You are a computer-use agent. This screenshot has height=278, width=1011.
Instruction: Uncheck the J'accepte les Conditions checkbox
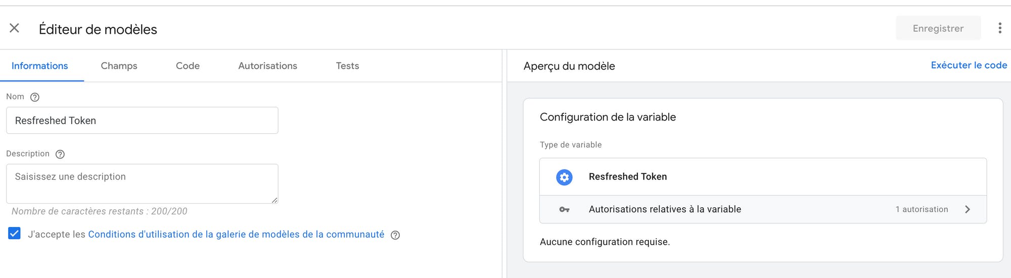click(x=14, y=233)
